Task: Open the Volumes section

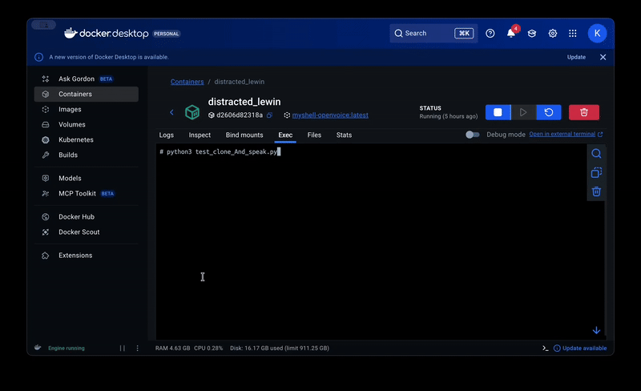Action: click(x=87, y=124)
